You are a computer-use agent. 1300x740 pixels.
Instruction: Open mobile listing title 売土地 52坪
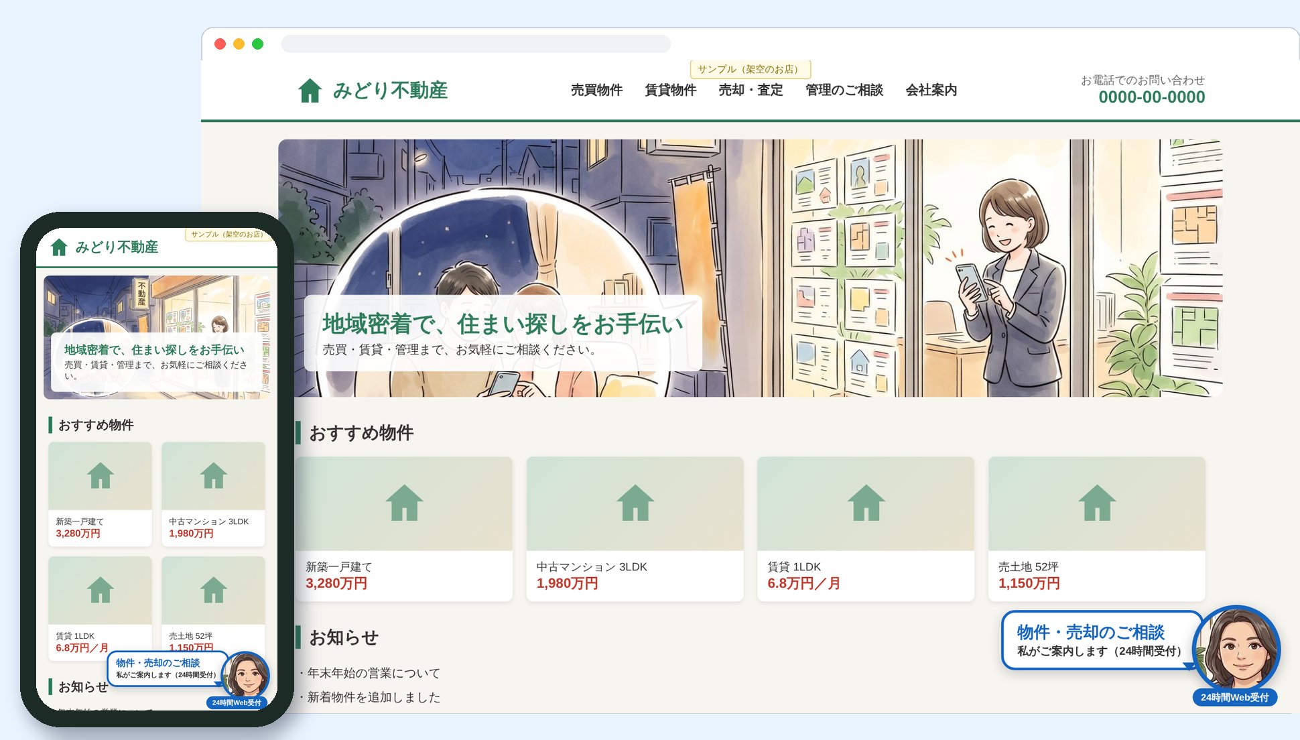190,636
